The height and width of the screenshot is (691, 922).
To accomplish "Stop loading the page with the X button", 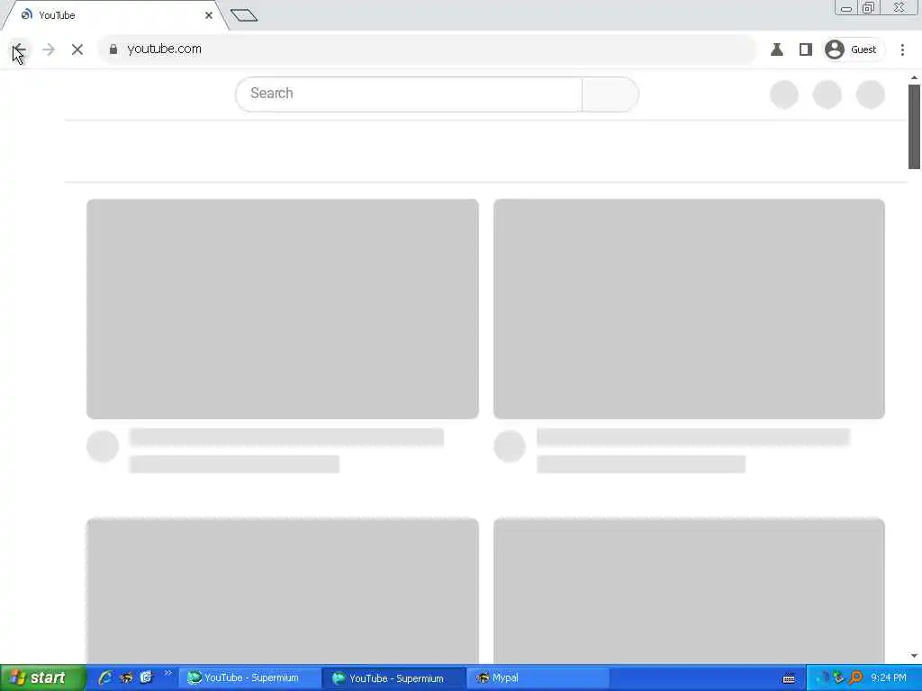I will click(x=77, y=49).
